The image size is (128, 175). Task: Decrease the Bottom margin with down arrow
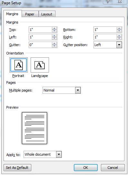pos(119,31)
